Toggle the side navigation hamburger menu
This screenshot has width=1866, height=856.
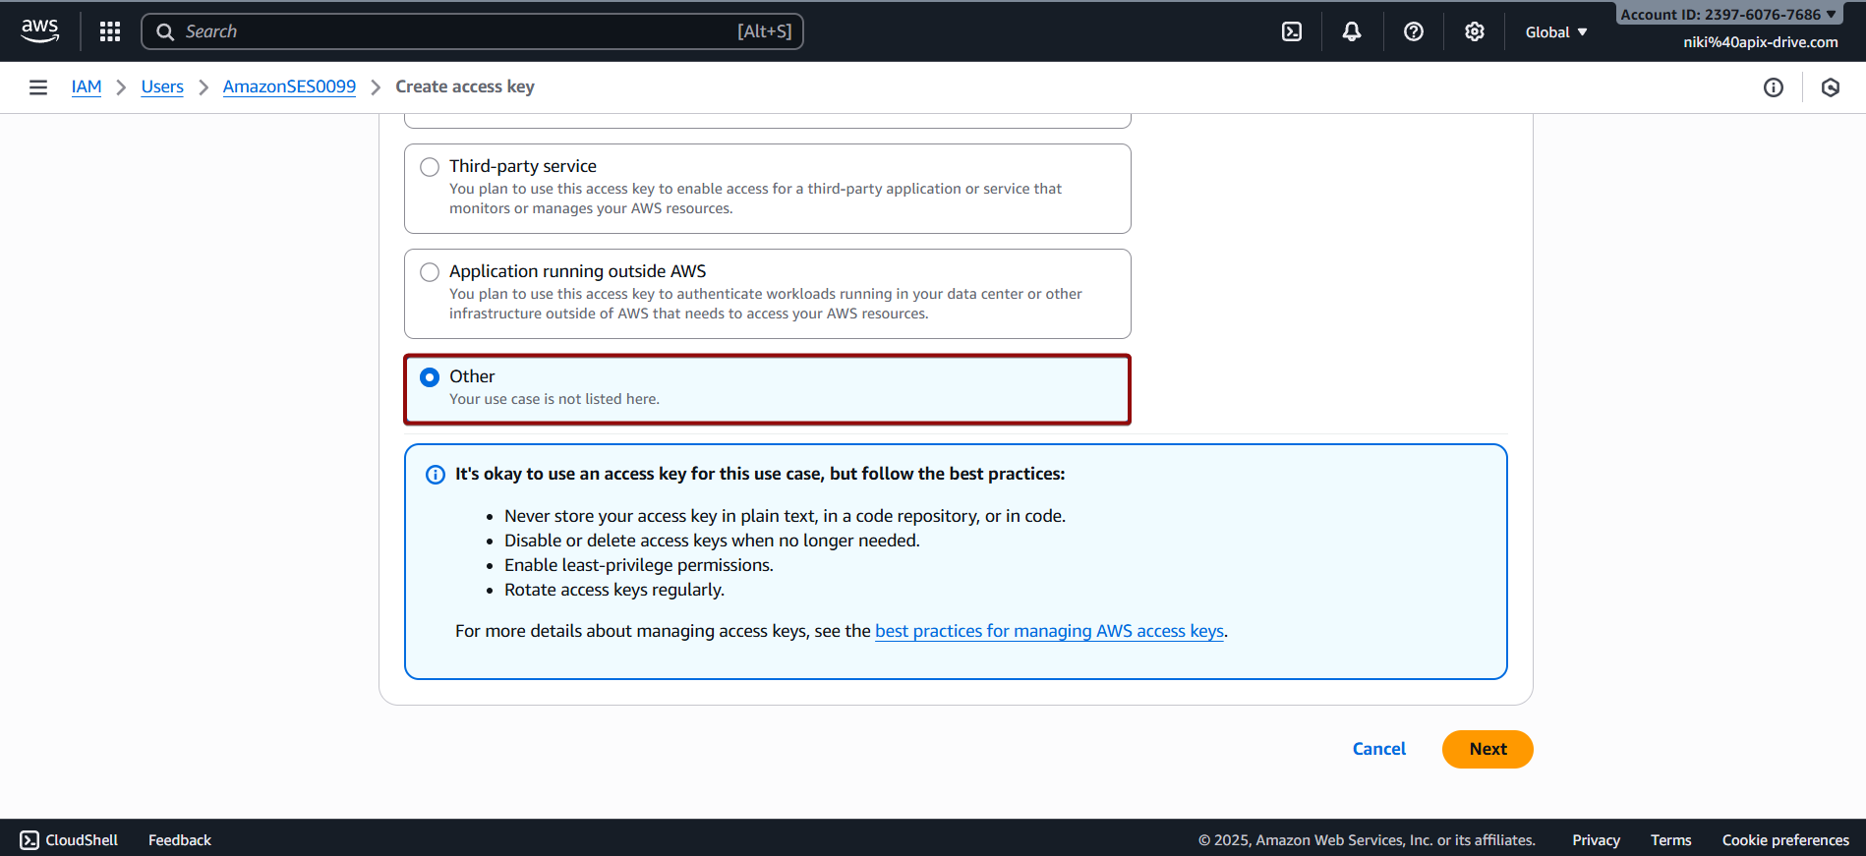(38, 87)
